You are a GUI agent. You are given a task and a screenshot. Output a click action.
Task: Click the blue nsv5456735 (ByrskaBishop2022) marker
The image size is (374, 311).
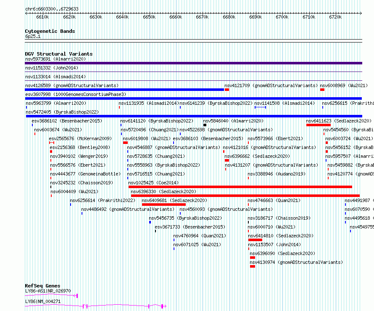[150, 222]
